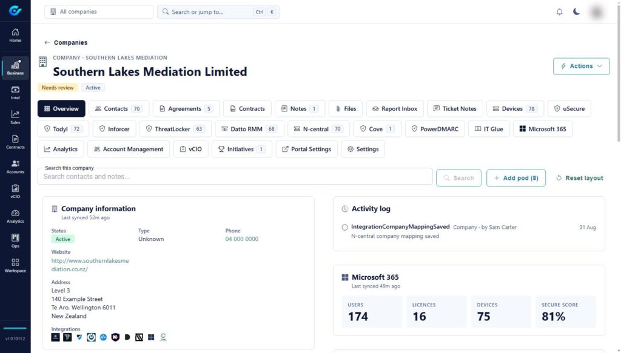Image resolution: width=621 pixels, height=353 pixels.
Task: Open the Contracts tab in company tabs
Action: [247, 109]
